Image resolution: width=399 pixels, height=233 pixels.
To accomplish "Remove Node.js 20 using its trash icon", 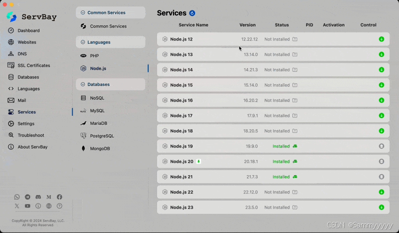I will 381,161.
